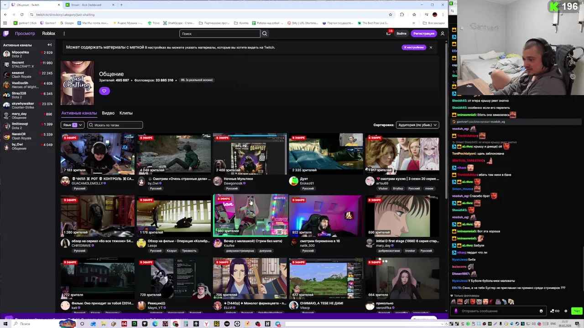Click the Искать по тегам tag field
584x328 pixels.
115,125
